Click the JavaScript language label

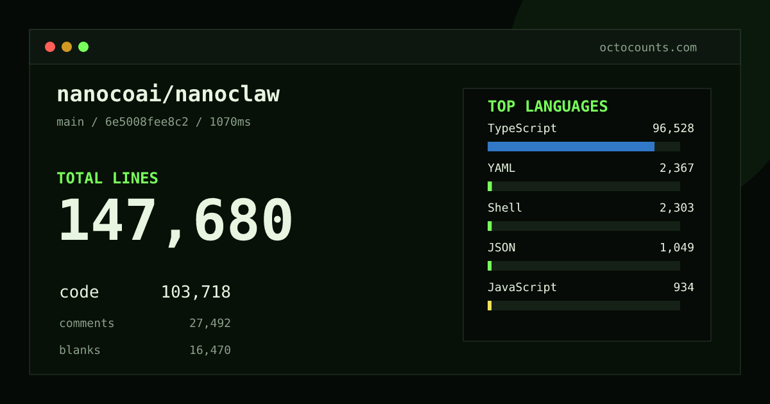(x=522, y=287)
